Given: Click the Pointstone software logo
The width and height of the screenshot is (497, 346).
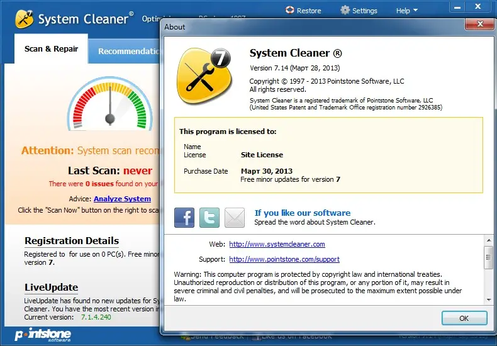Looking at the screenshot, I should [43, 335].
